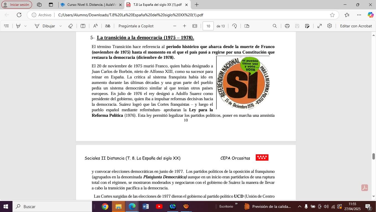
Task: Open the translate document option
Action: tap(108, 26)
